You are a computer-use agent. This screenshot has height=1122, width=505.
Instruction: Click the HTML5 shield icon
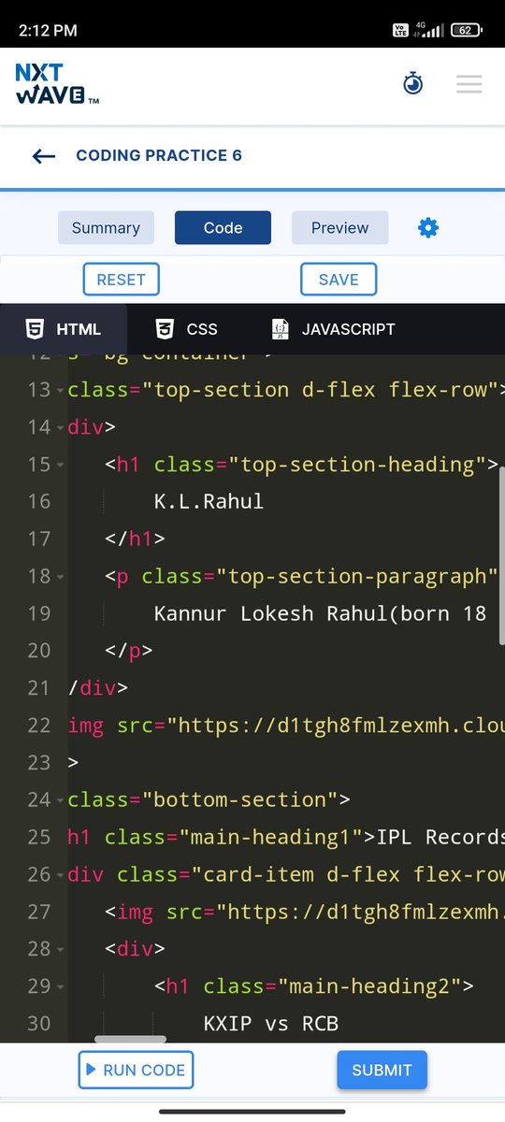point(35,329)
